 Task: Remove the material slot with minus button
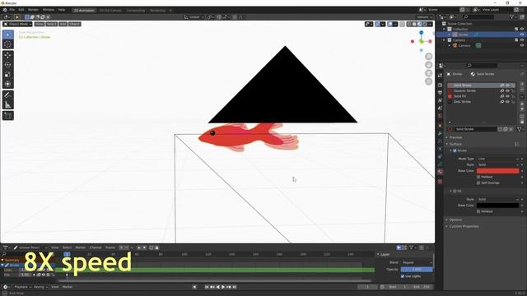[522, 90]
